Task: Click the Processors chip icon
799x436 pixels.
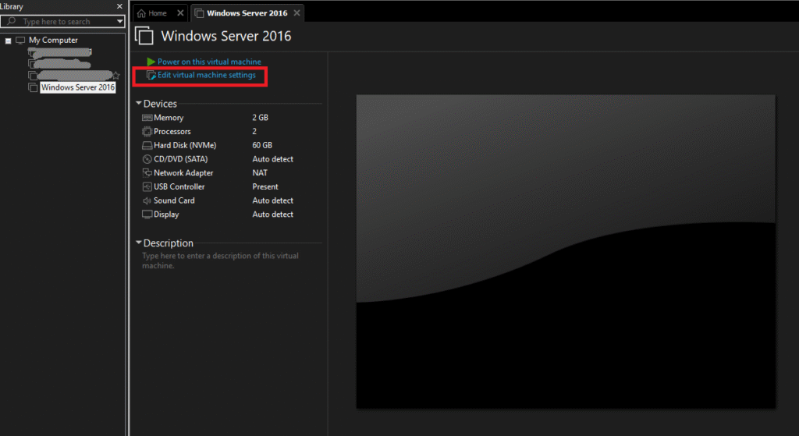Action: click(147, 131)
